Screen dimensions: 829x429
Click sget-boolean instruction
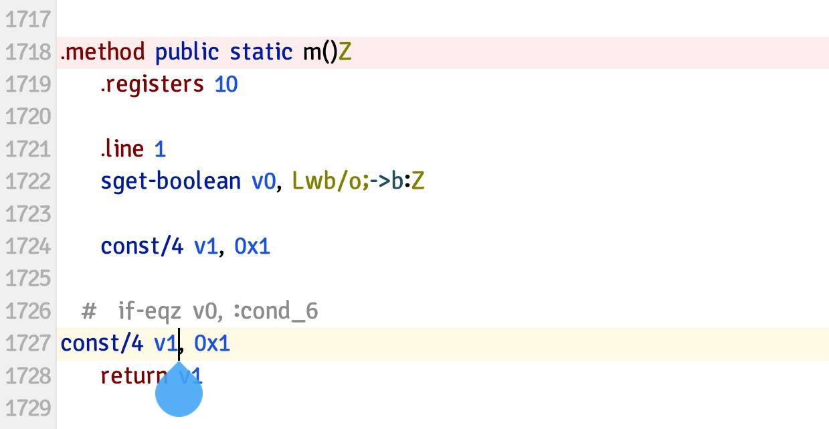pyautogui.click(x=171, y=181)
